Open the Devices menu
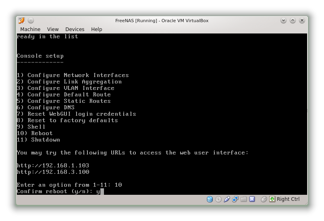 (75, 29)
